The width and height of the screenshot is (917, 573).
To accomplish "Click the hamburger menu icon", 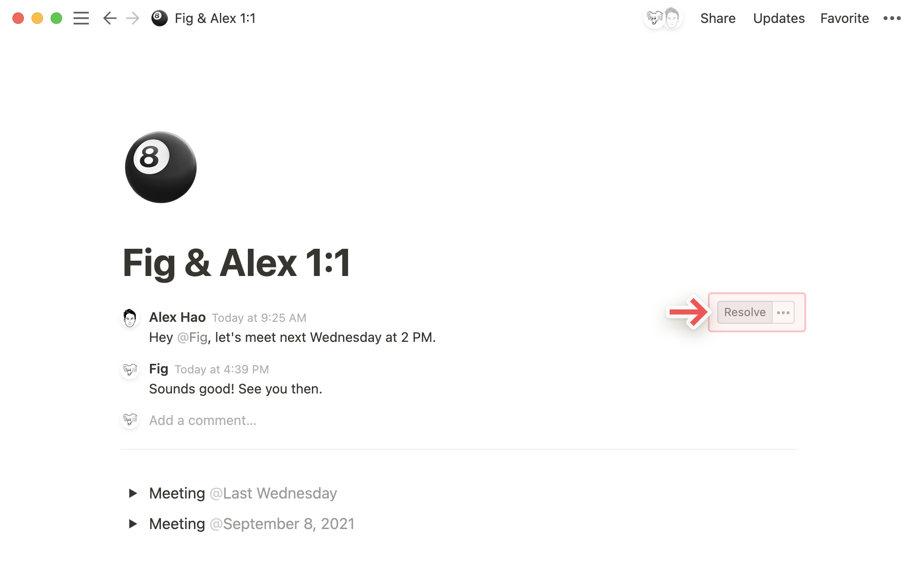I will pos(81,18).
